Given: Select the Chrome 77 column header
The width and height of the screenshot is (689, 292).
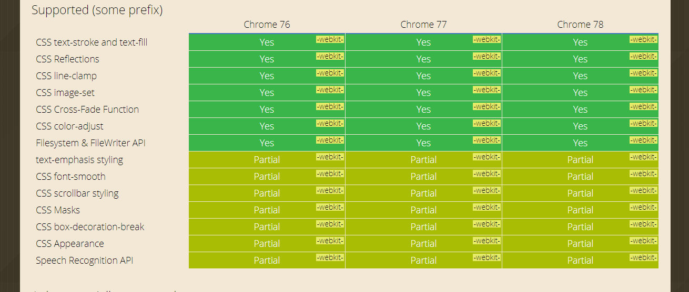Looking at the screenshot, I should coord(423,25).
